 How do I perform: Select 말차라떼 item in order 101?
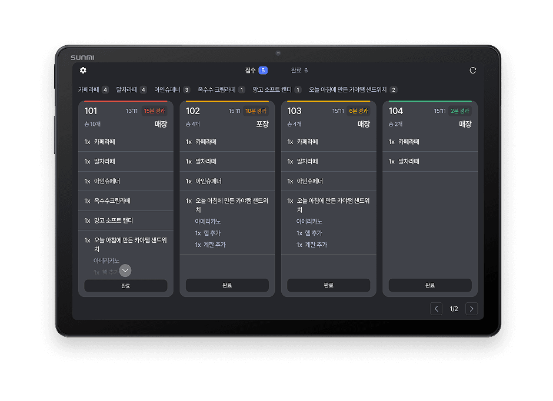125,161
